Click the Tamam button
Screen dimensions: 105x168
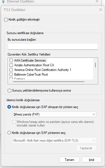point(69,160)
